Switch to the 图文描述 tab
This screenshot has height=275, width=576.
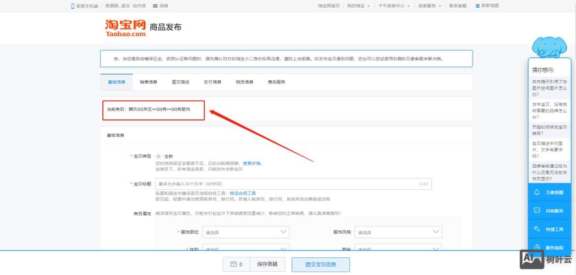pyautogui.click(x=180, y=82)
